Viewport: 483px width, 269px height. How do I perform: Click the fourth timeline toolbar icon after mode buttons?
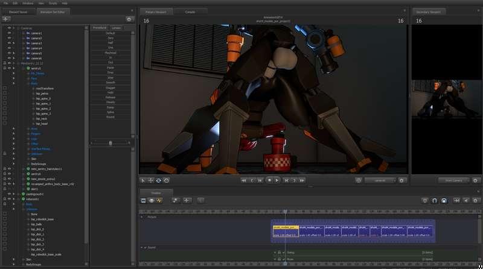pos(175,200)
